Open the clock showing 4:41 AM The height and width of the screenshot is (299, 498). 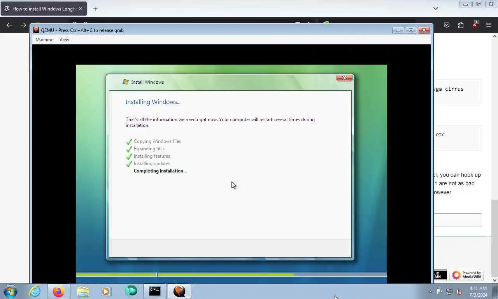coord(478,292)
